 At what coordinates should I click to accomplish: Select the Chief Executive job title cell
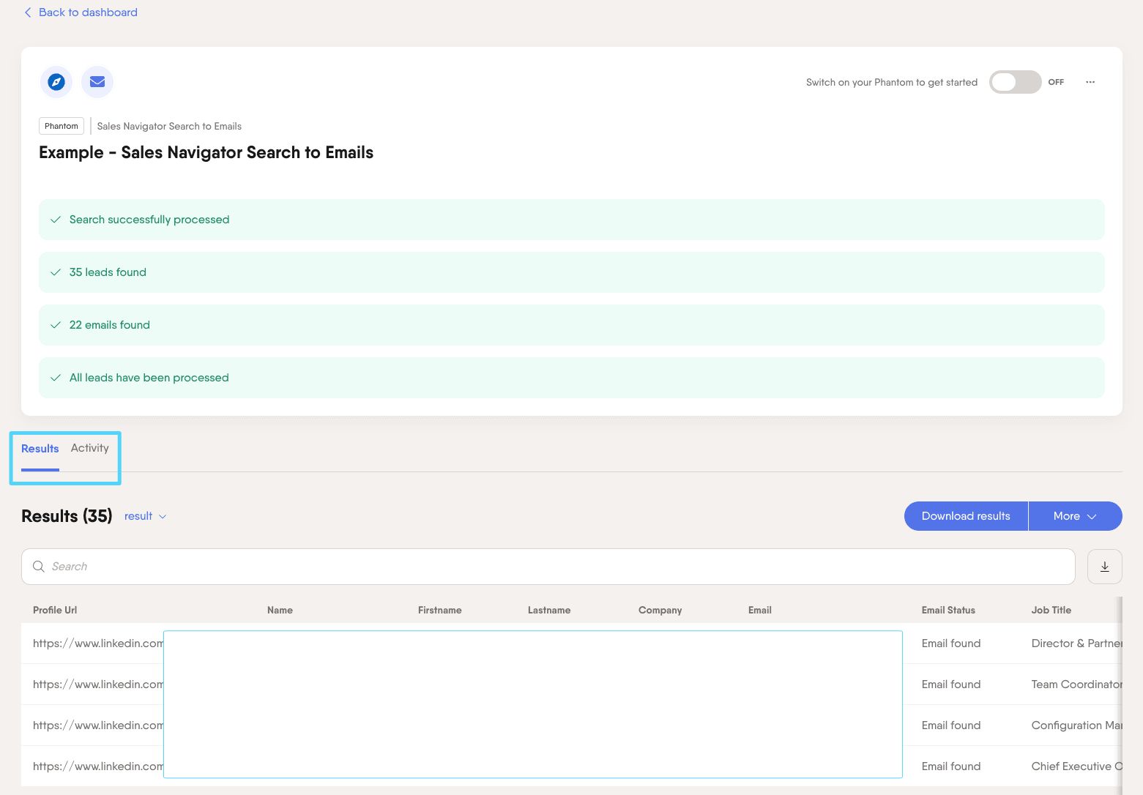(x=1076, y=766)
